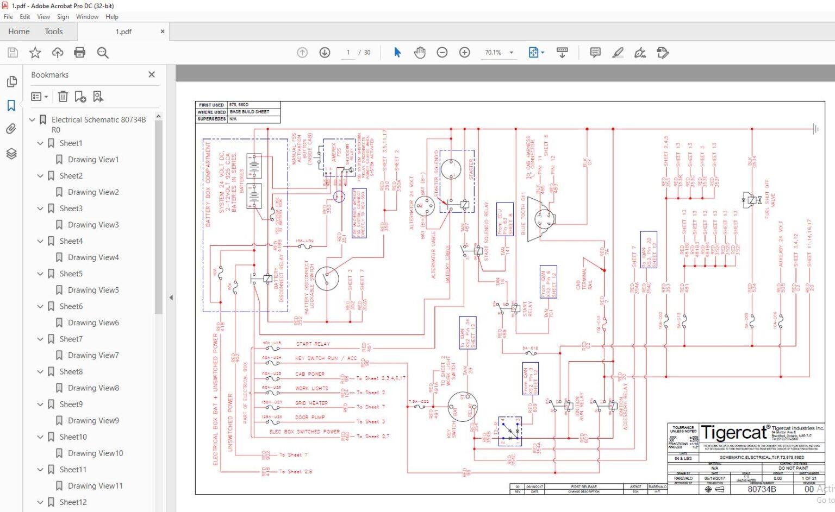
Task: Jump to Drawing View9 bookmark
Action: coord(94,420)
